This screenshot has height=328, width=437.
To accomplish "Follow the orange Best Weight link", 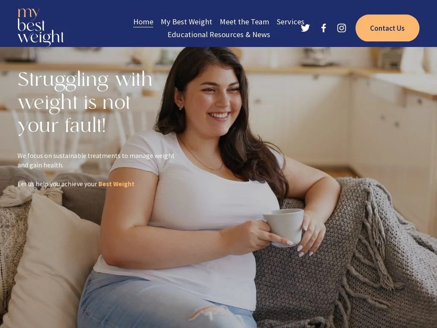I will [x=116, y=184].
